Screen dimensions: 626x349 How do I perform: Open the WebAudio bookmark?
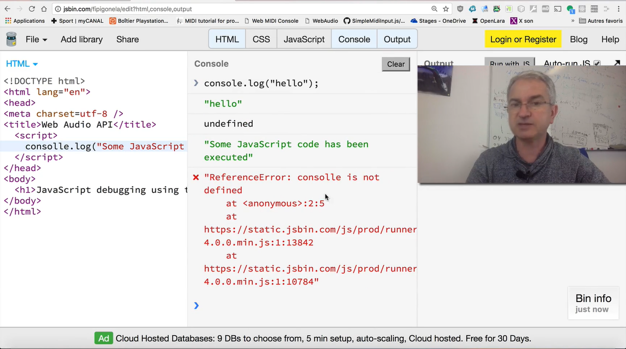click(x=321, y=21)
